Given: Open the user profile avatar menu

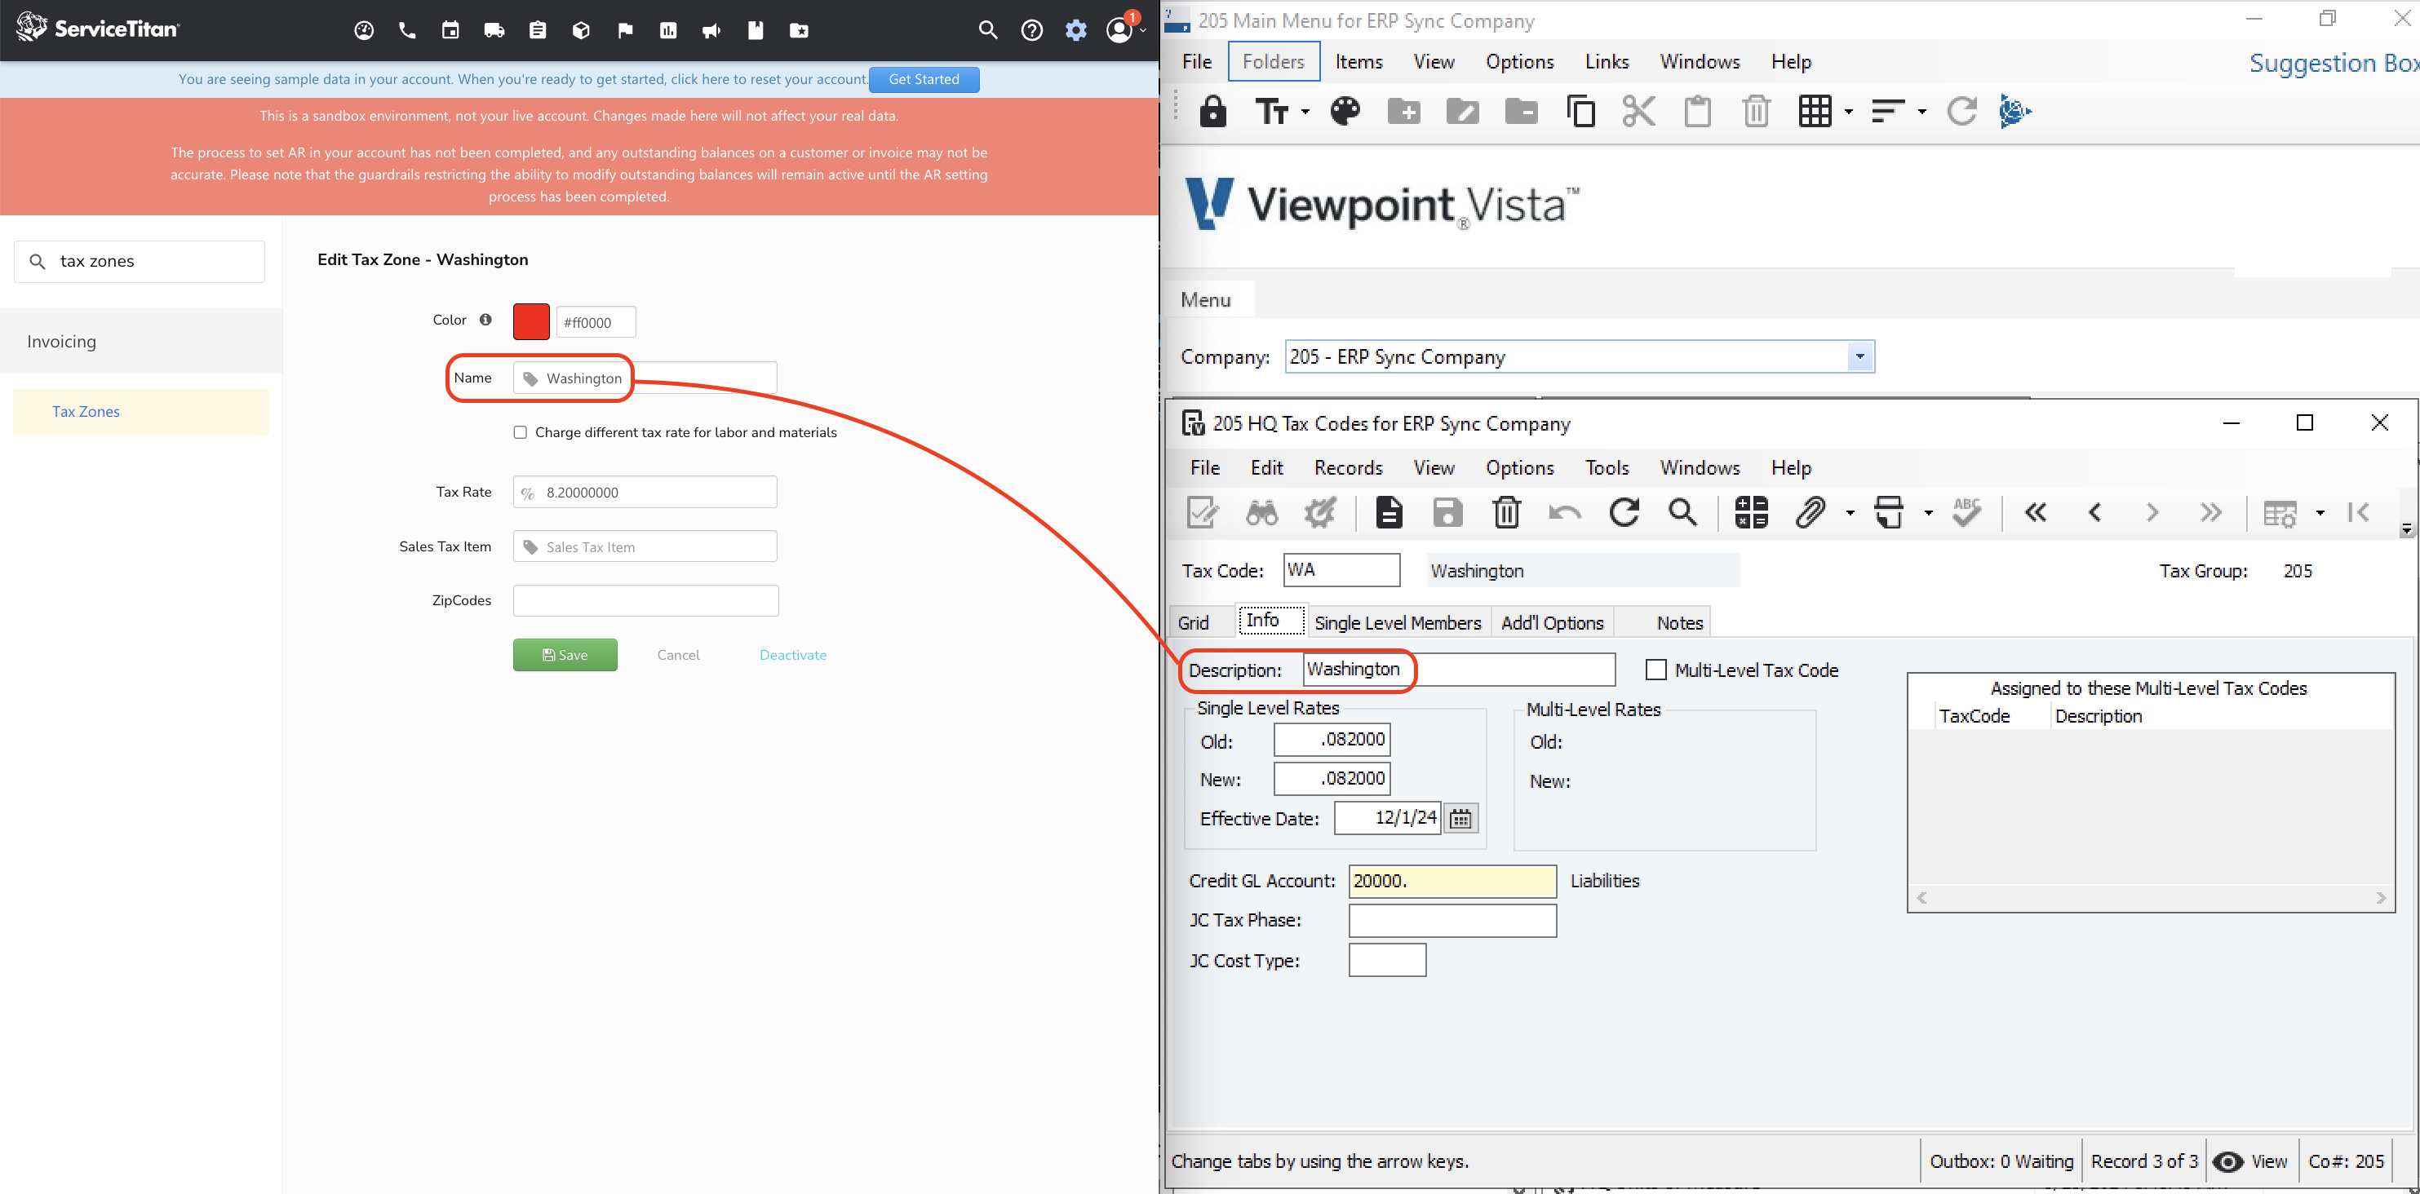Looking at the screenshot, I should point(1119,31).
